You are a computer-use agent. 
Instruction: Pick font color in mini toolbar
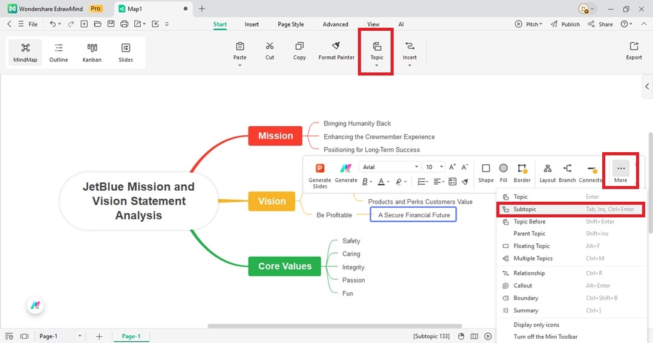coord(381,182)
